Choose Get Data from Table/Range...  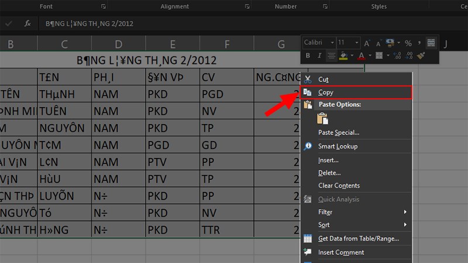click(x=356, y=238)
